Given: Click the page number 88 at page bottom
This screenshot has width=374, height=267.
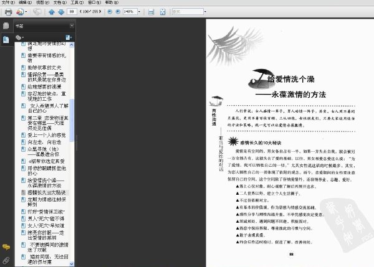Looking at the screenshot, I should coord(291,255).
